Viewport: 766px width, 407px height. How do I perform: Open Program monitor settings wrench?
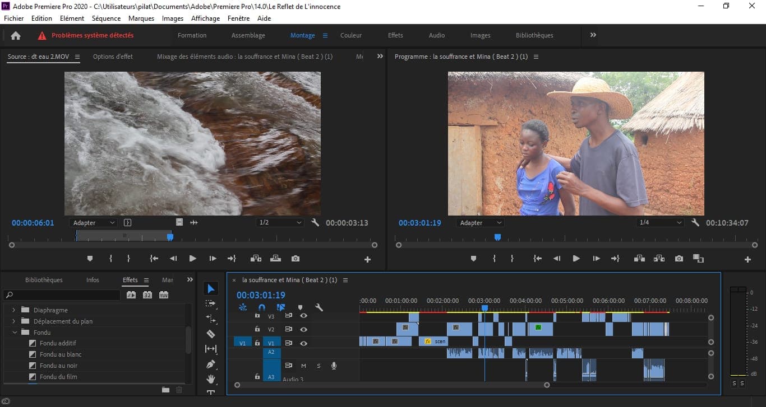(695, 223)
